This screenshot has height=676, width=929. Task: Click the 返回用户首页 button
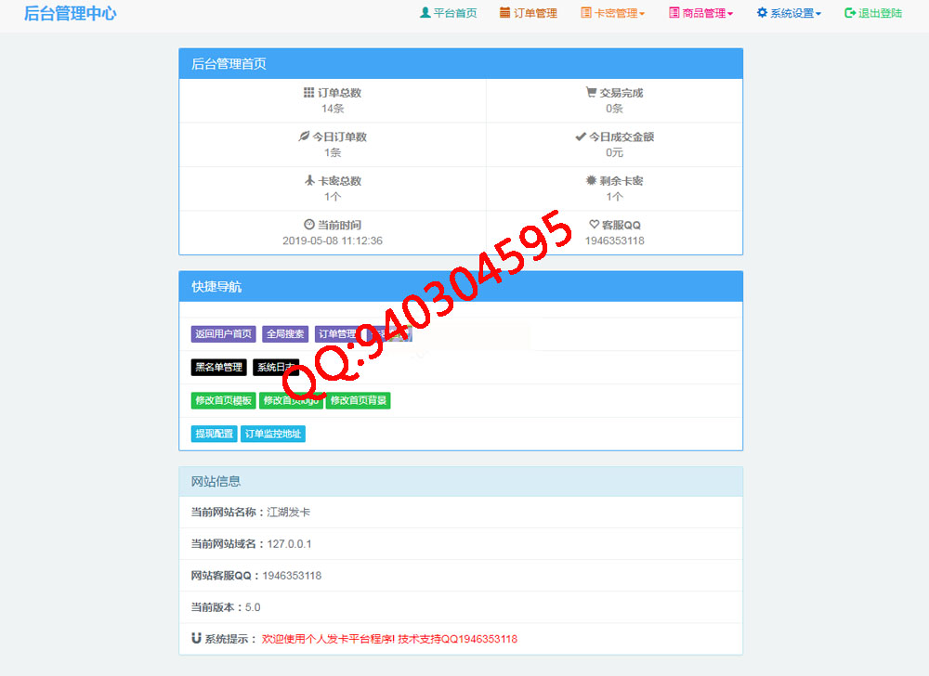click(x=223, y=334)
